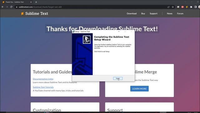The height and width of the screenshot is (113, 200).
Task: Click the Sublime Text site title text
Action: tap(37, 13)
